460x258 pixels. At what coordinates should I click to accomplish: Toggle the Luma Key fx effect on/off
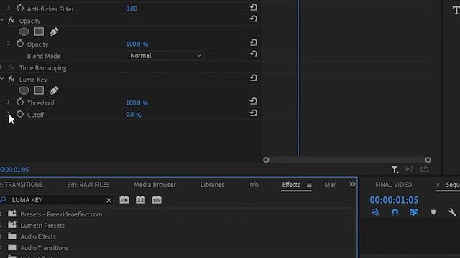[x=11, y=80]
